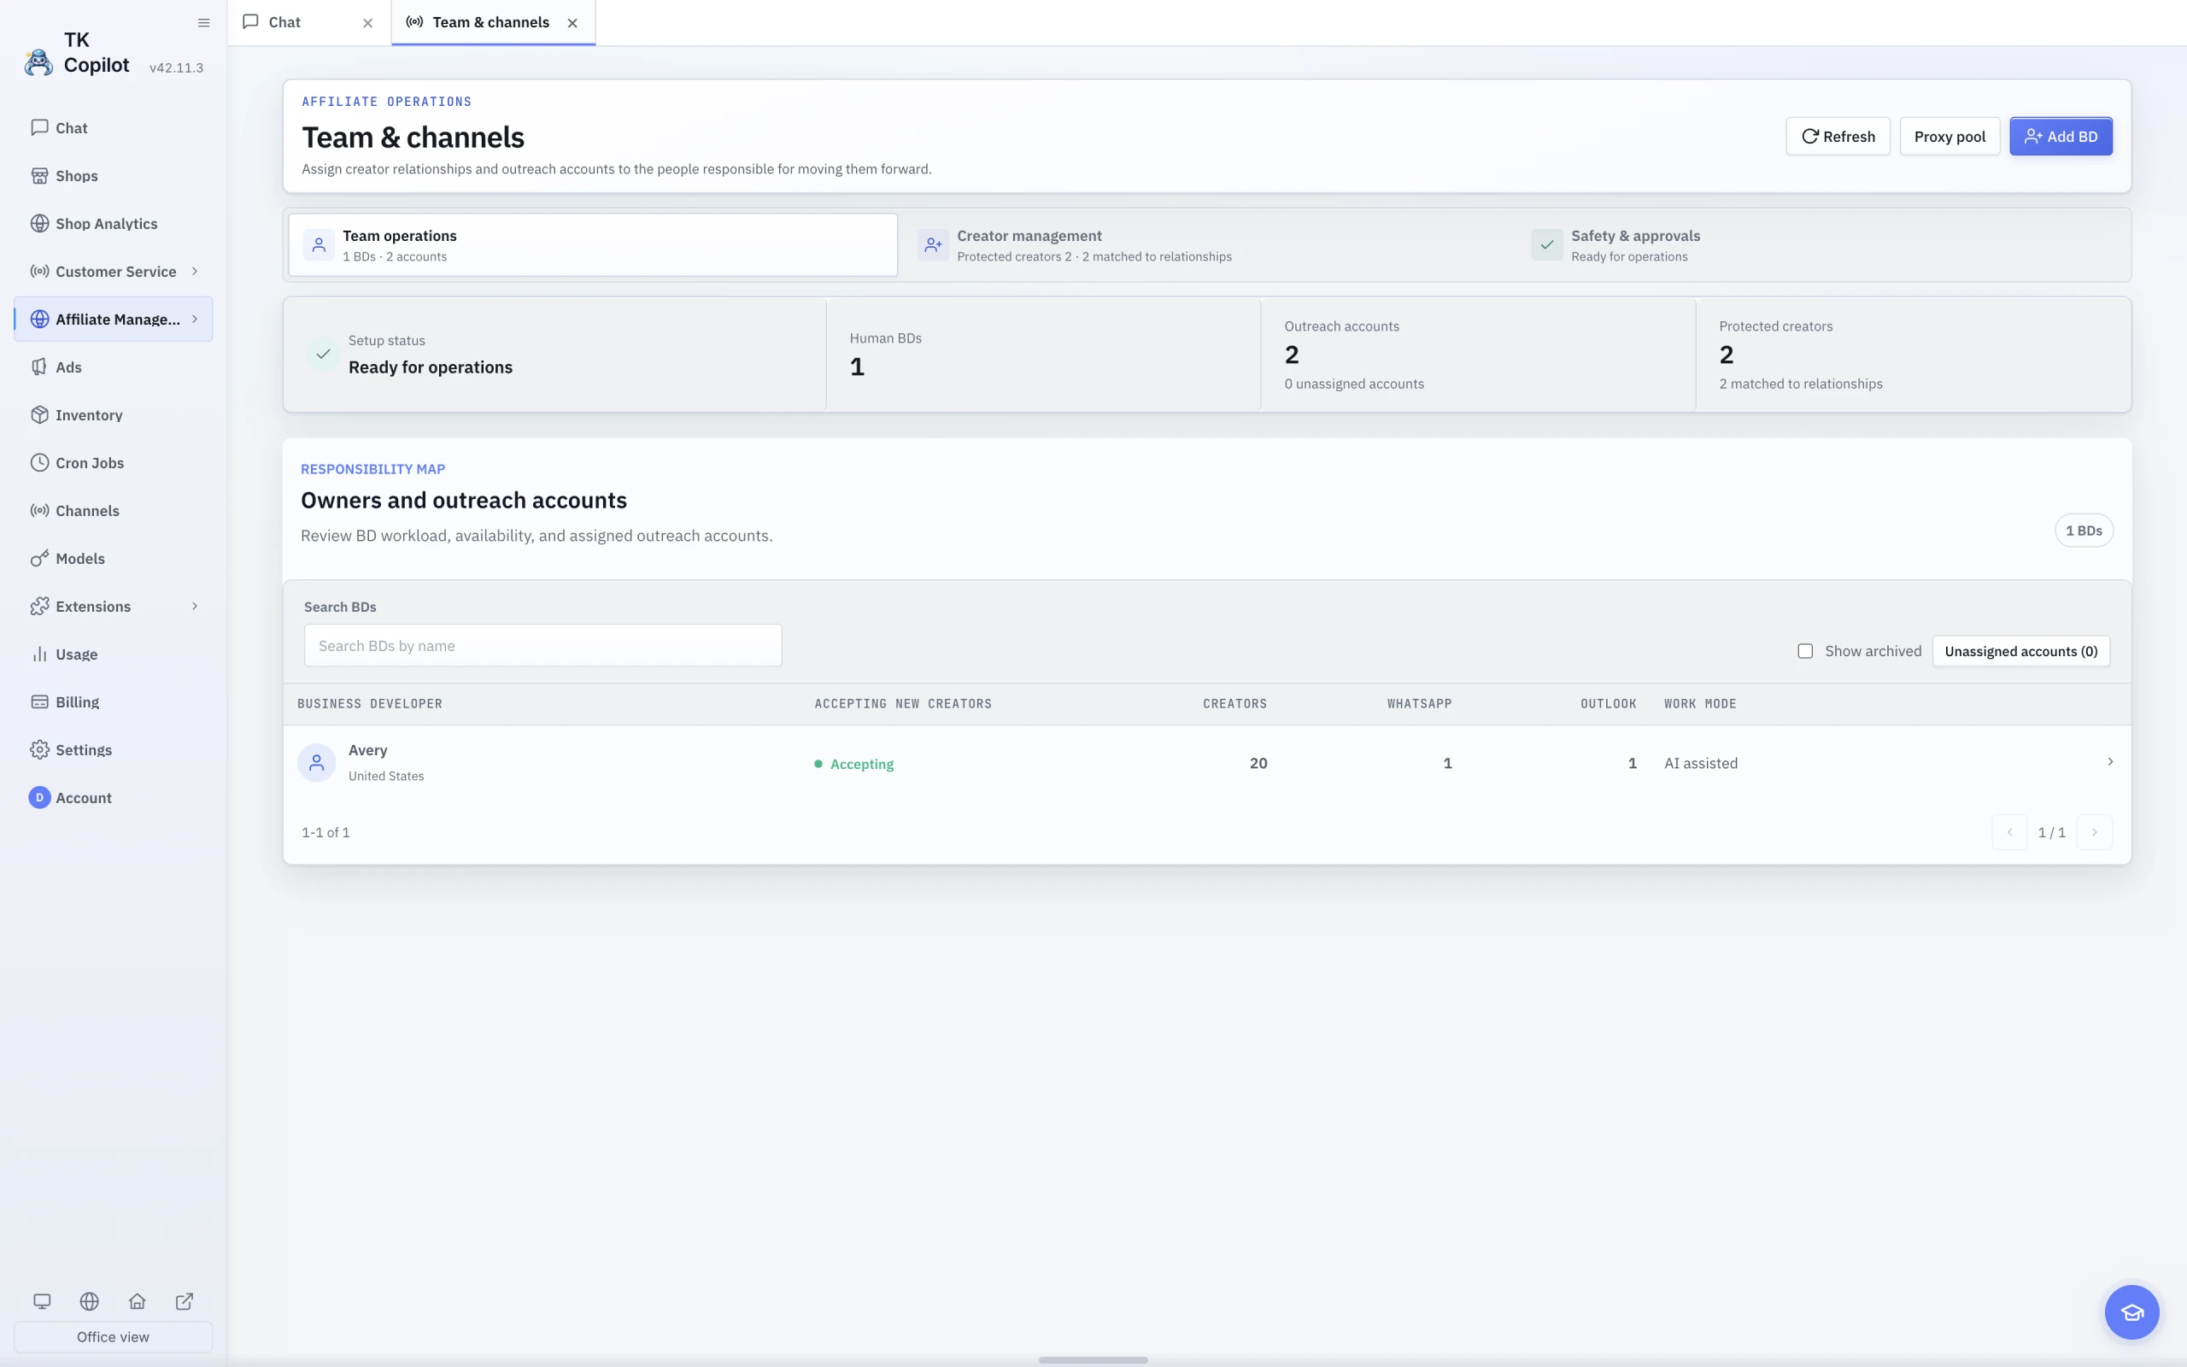2187x1367 pixels.
Task: Open Chat from the sidebar
Action: 113,127
